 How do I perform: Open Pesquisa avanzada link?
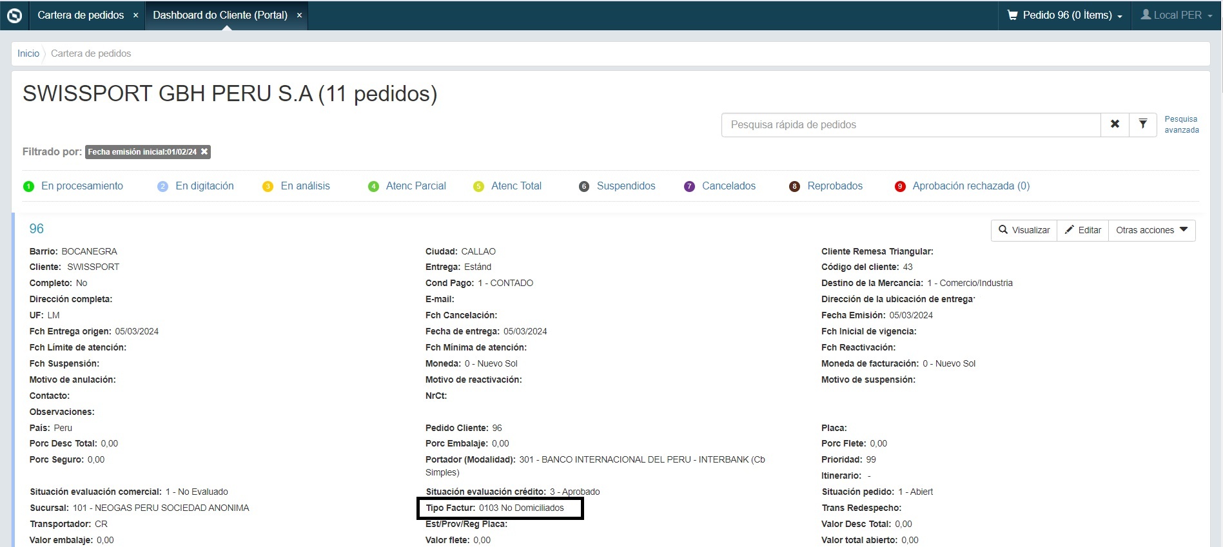1181,124
